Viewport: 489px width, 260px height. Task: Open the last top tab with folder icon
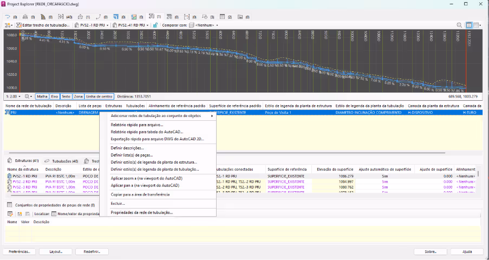click(244, 17)
